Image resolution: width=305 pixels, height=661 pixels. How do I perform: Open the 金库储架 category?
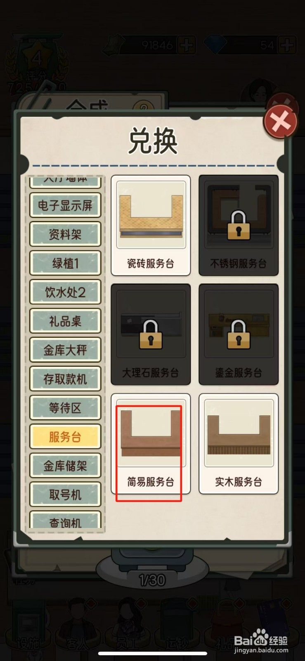pos(65,466)
